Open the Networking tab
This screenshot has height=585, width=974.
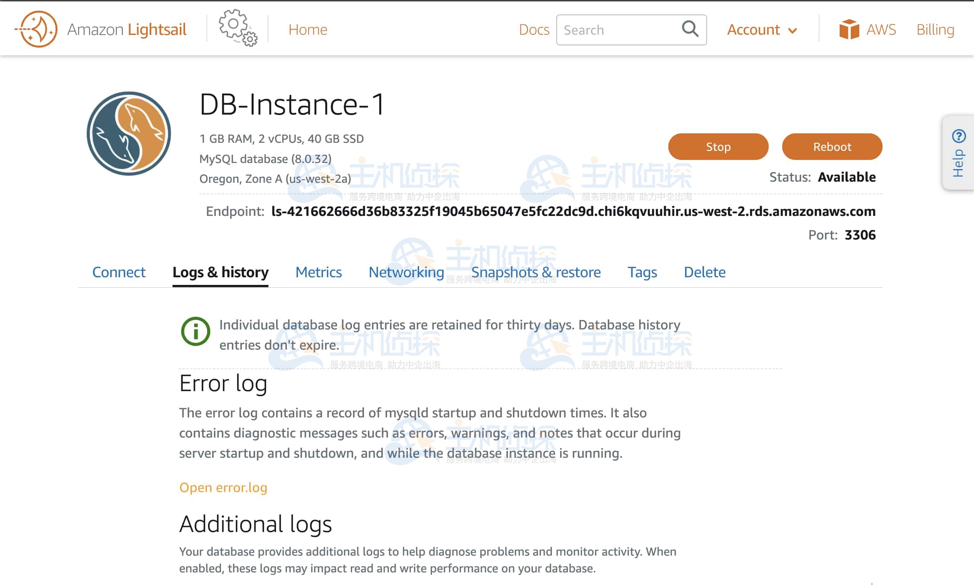pos(406,272)
